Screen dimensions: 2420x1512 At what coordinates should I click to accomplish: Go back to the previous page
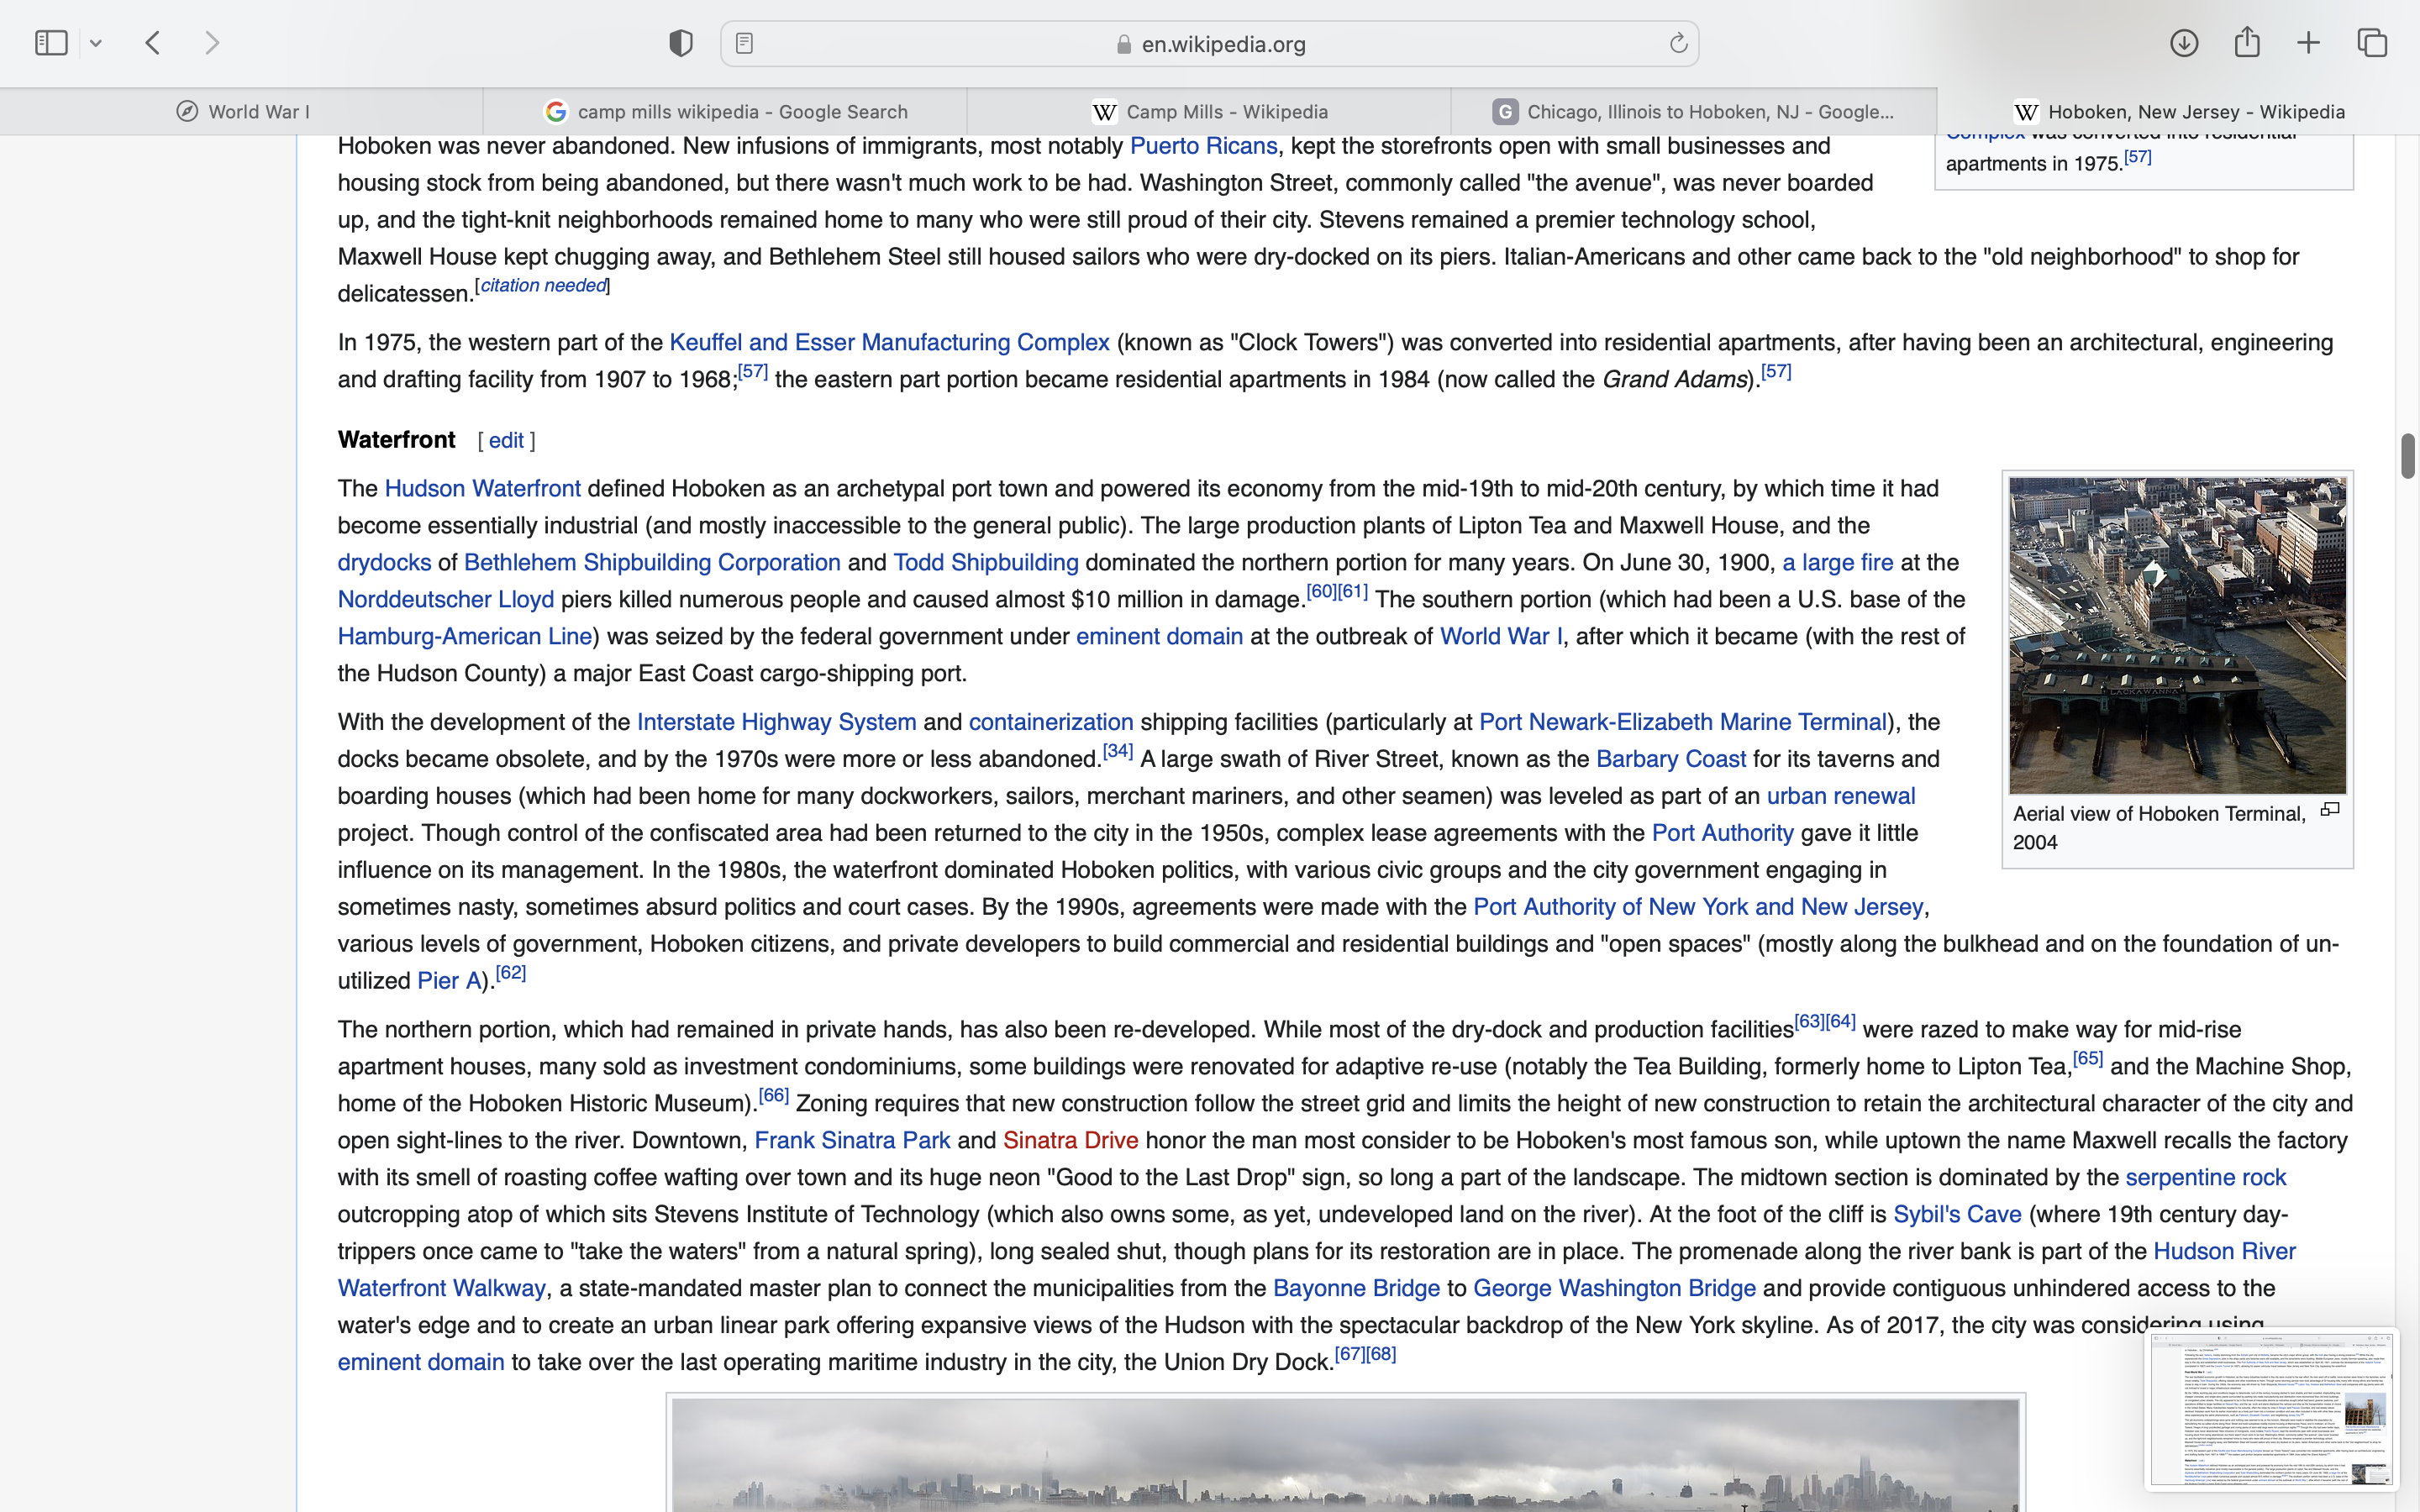click(x=153, y=43)
